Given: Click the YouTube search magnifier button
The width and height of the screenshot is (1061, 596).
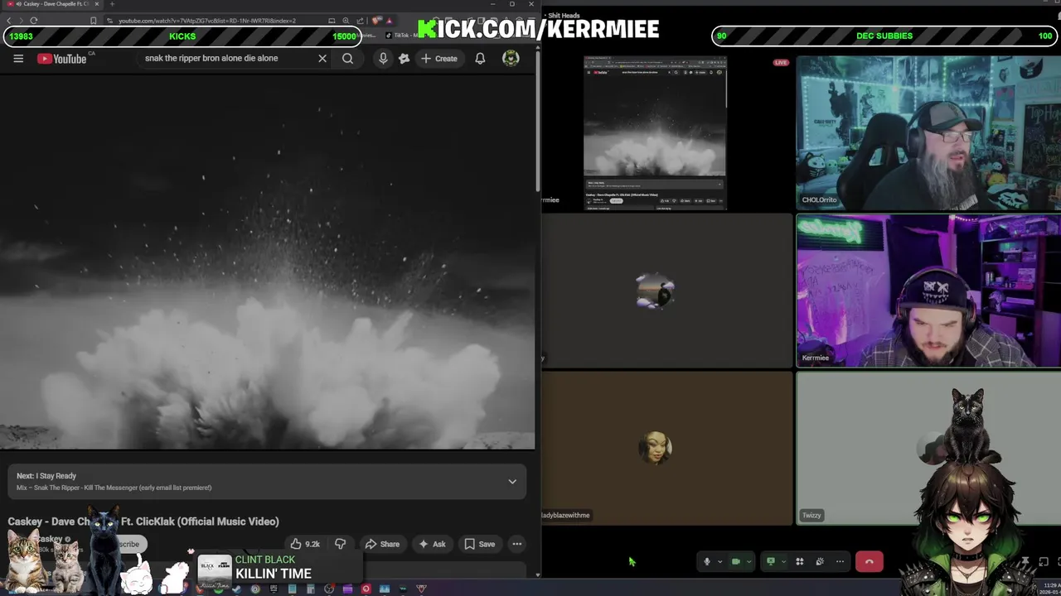Looking at the screenshot, I should coord(348,59).
